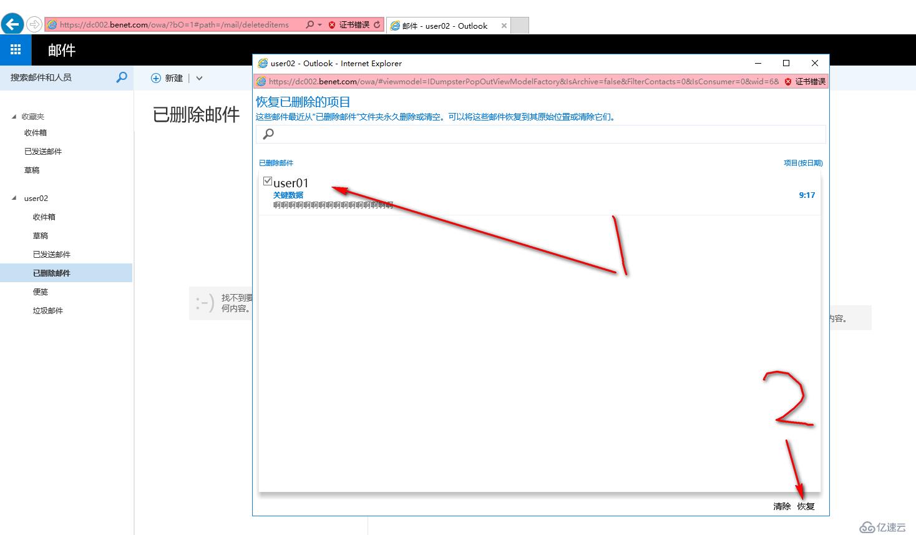This screenshot has height=535, width=916.
Task: Minimize the user02 Outlook popup window
Action: [758, 63]
